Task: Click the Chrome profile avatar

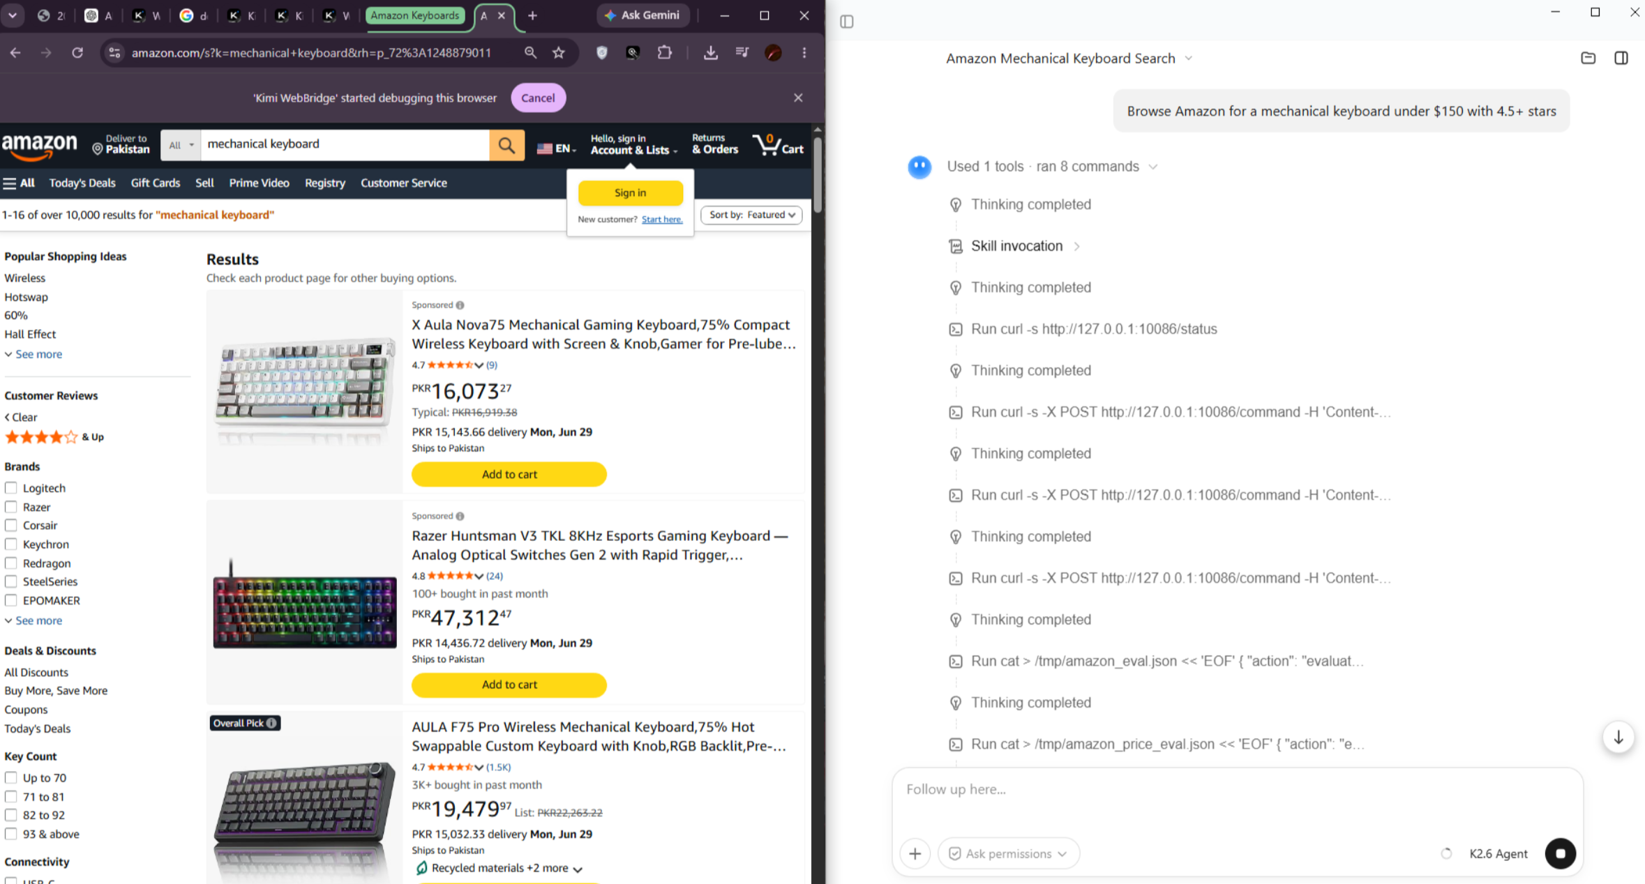Action: click(773, 53)
